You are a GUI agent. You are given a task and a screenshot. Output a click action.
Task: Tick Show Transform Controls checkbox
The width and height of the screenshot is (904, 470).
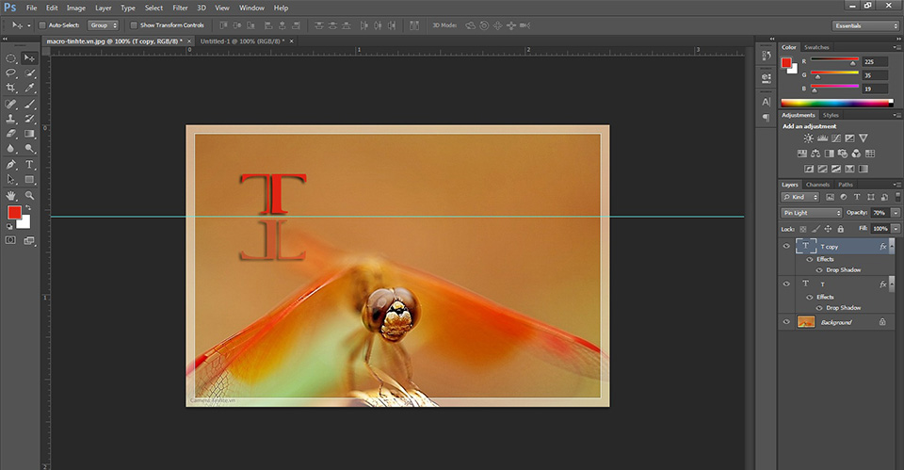pos(134,25)
